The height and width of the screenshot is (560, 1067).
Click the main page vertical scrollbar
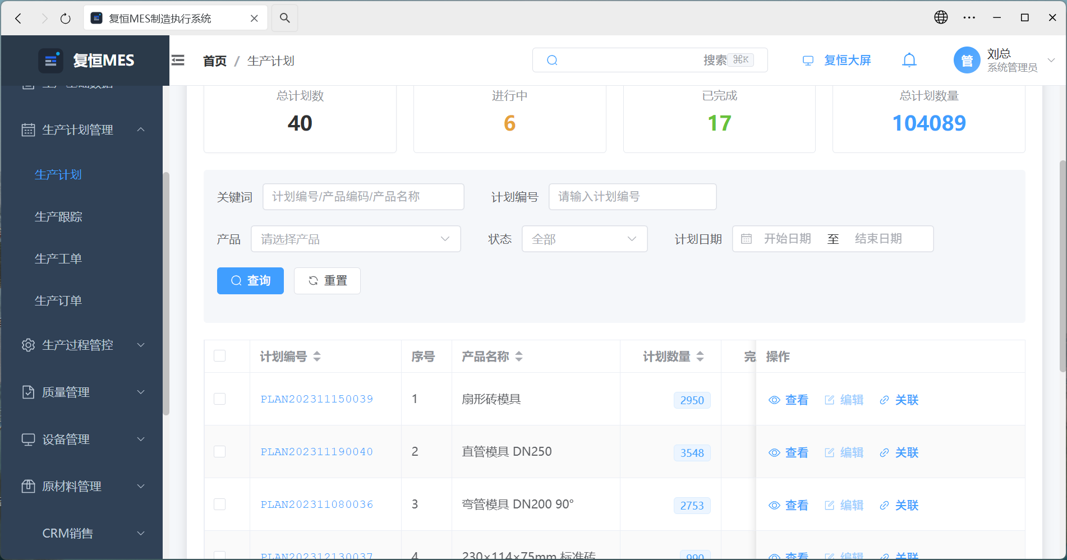tap(1062, 266)
